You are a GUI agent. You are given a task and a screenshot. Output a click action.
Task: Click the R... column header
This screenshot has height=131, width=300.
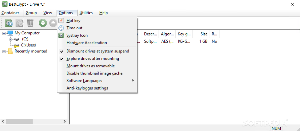point(214,34)
